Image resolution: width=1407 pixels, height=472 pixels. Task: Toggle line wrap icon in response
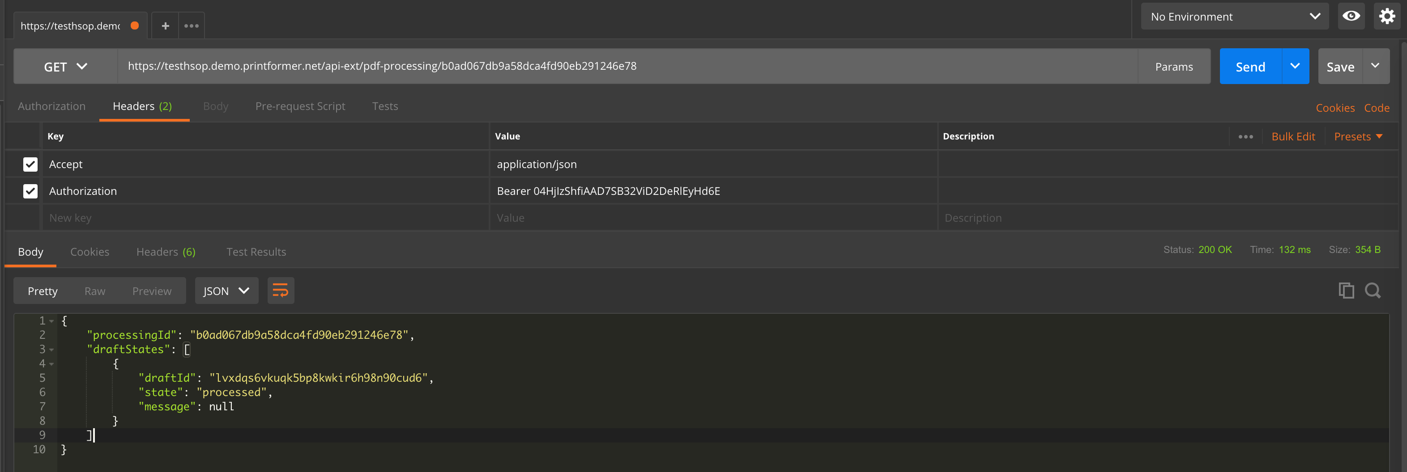[x=280, y=290]
